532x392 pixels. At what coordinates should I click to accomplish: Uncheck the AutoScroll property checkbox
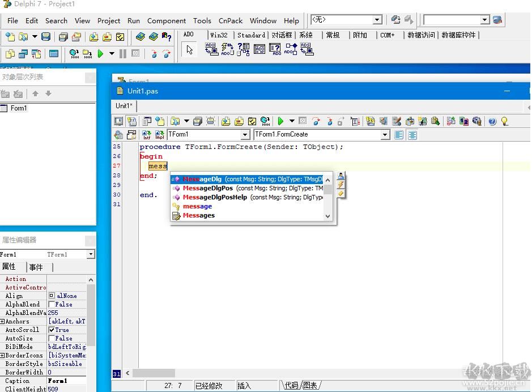(52, 330)
